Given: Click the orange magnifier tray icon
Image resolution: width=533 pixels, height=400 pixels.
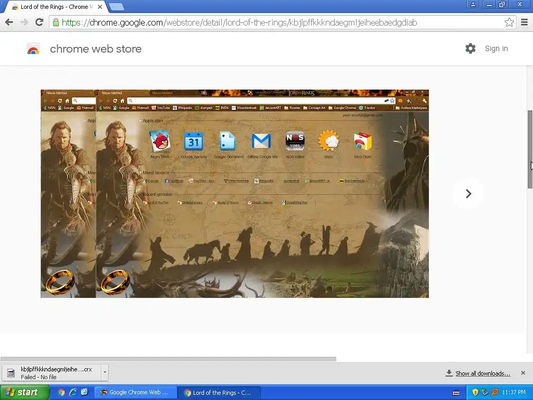Looking at the screenshot, I should (x=494, y=392).
